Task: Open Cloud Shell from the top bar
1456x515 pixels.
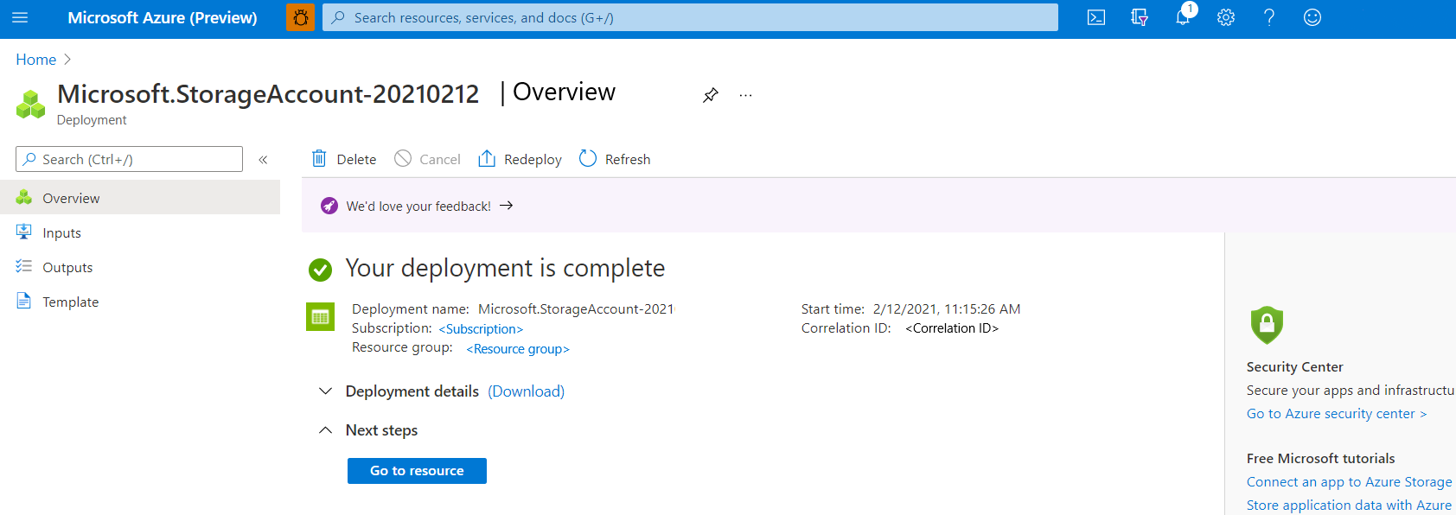Action: [1096, 17]
